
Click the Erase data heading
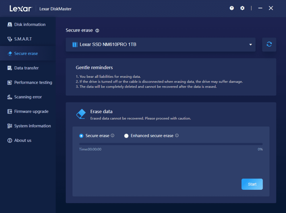(101, 111)
